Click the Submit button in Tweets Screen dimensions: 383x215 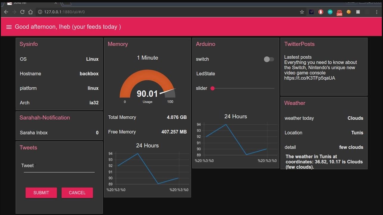(x=41, y=193)
